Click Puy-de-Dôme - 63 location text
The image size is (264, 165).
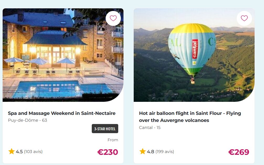tap(28, 120)
